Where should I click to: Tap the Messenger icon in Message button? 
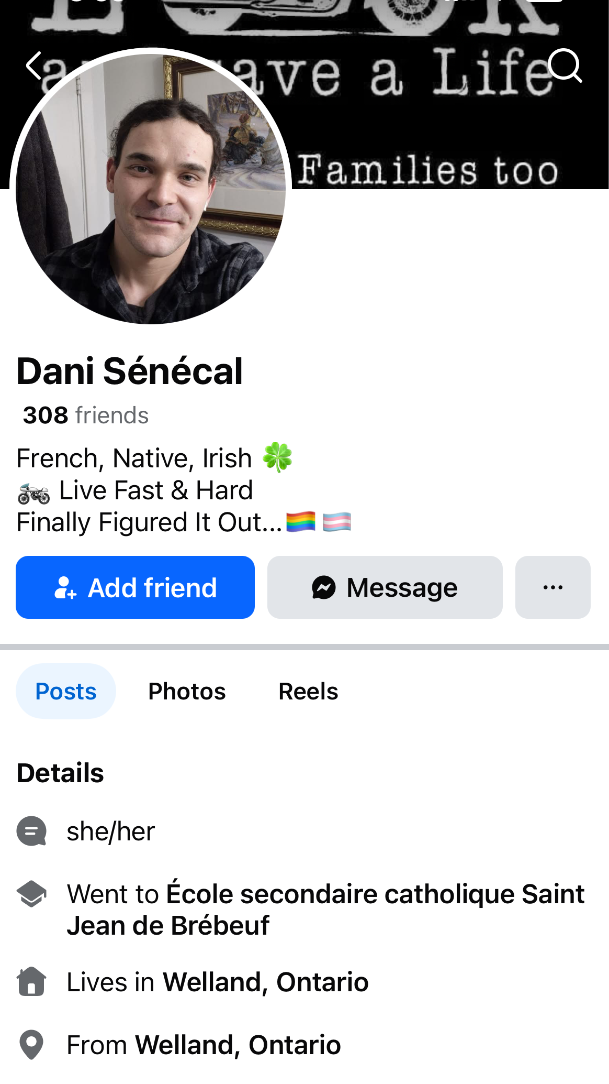pos(324,587)
